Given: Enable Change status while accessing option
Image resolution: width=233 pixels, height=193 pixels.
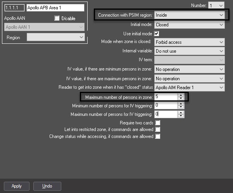Looking at the screenshot, I should pos(158,136).
